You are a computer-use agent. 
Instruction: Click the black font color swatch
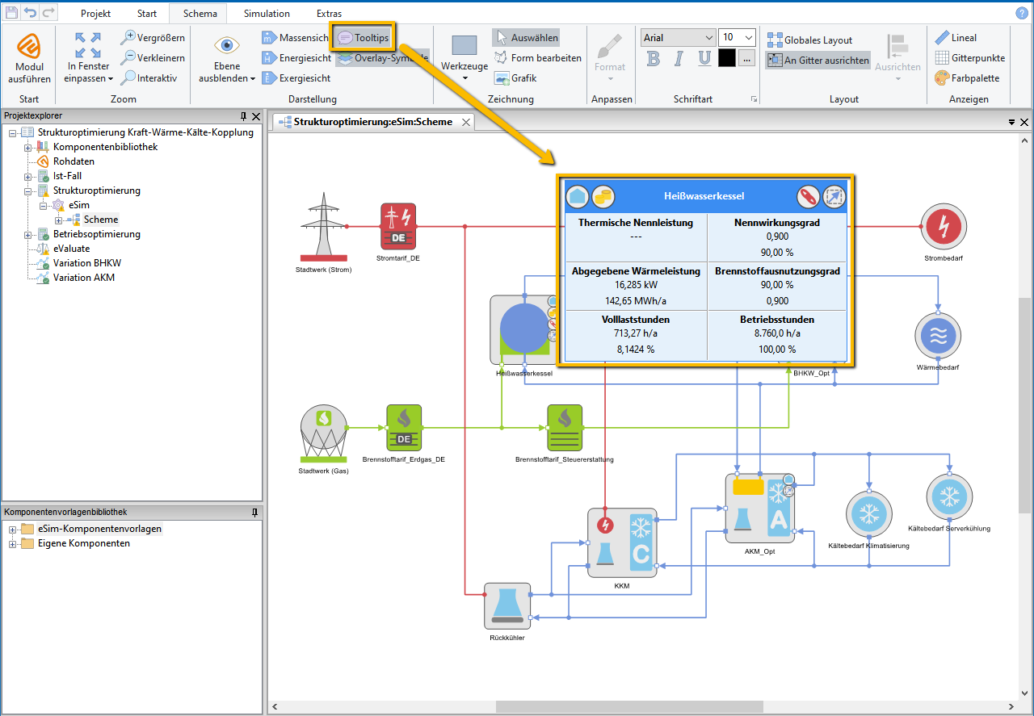(x=727, y=58)
